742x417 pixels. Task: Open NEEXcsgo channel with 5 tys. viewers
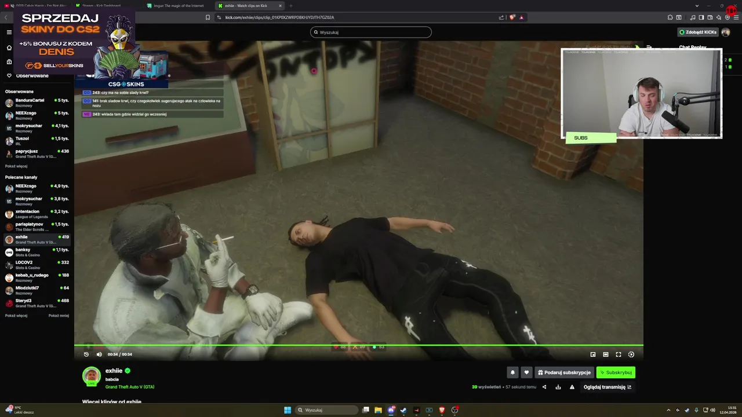(37, 115)
